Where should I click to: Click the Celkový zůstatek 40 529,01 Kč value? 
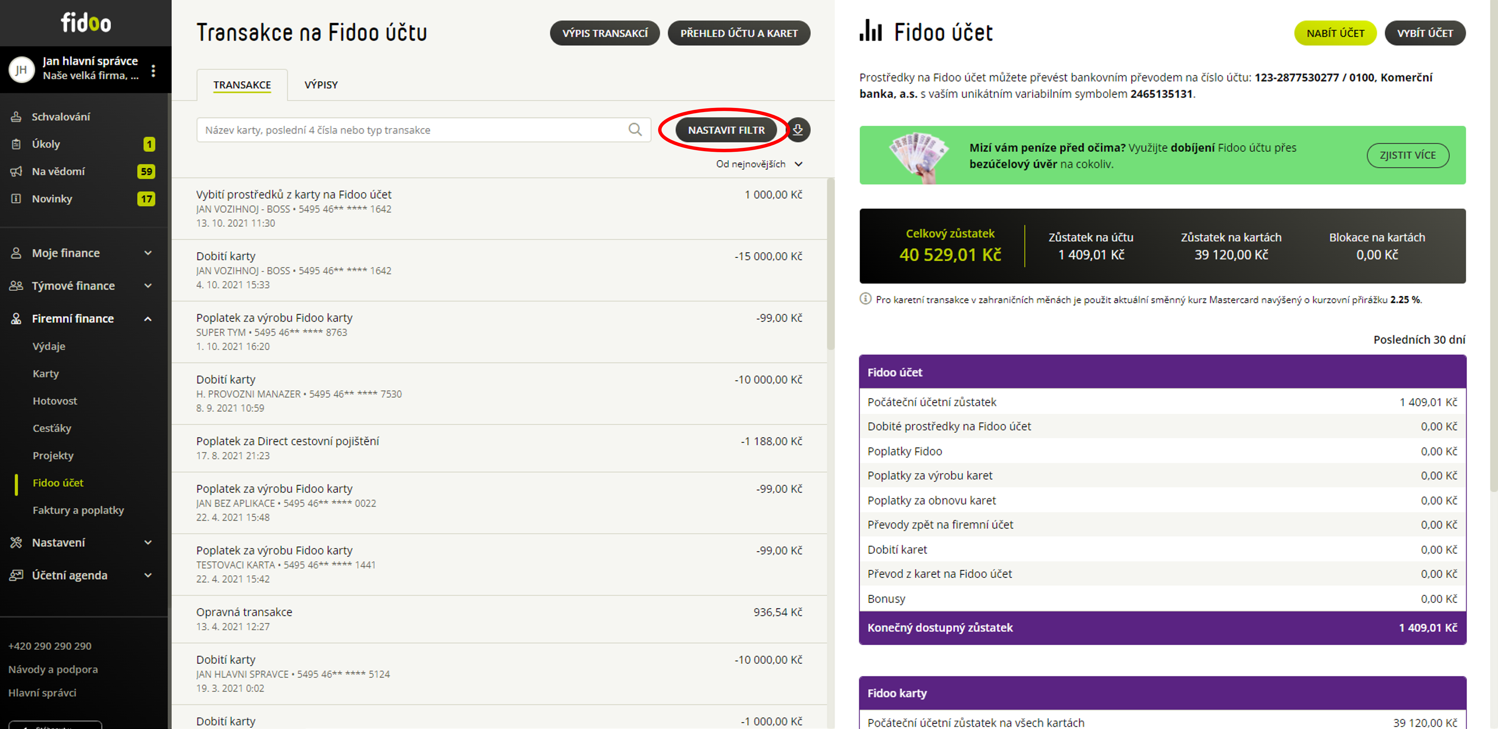(x=950, y=255)
